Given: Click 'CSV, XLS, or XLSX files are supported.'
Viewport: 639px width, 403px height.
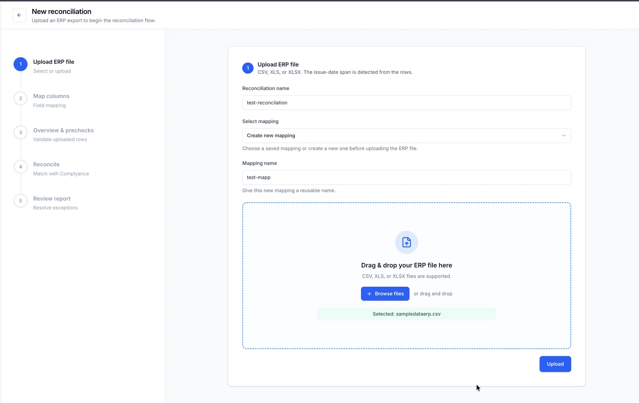Looking at the screenshot, I should (x=407, y=276).
